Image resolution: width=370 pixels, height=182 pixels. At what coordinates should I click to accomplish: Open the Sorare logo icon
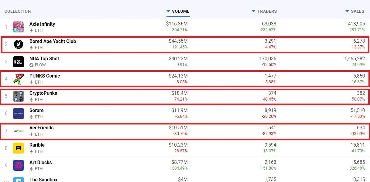pos(19,114)
